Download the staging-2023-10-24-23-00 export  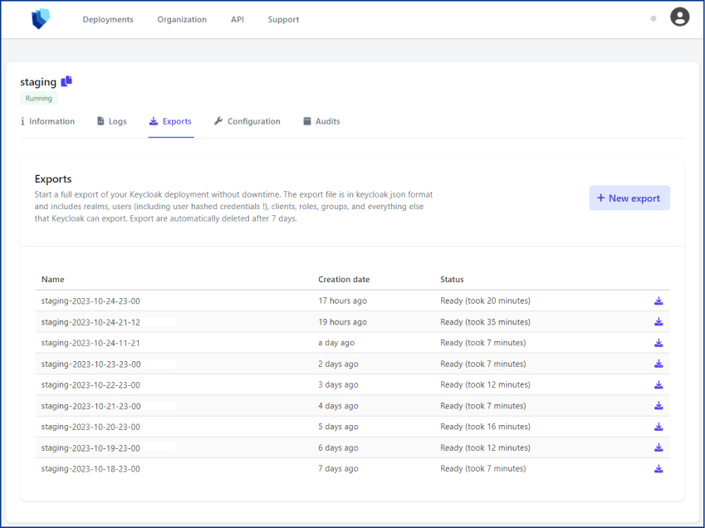click(658, 301)
